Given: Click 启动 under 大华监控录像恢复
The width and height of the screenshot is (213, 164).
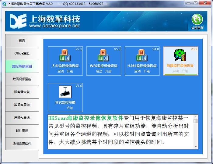Looking at the screenshot, I should 61,71.
